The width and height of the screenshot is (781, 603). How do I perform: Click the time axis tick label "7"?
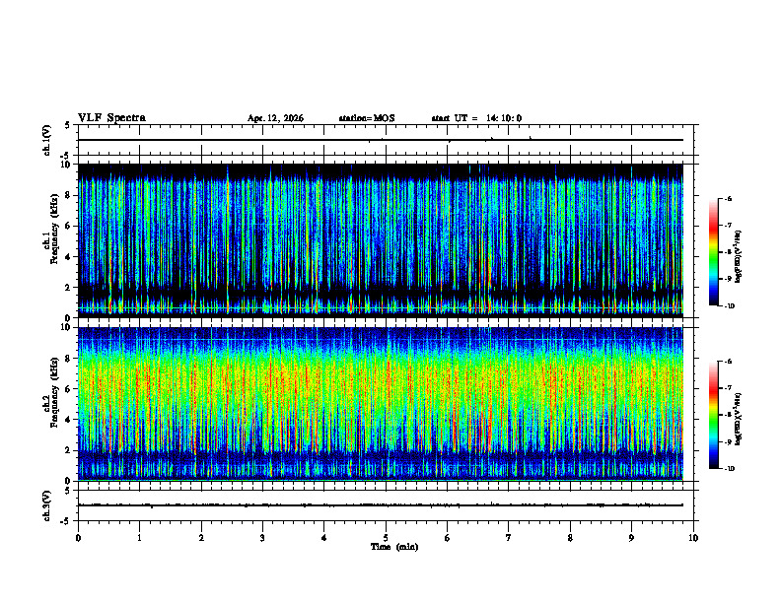tap(509, 538)
